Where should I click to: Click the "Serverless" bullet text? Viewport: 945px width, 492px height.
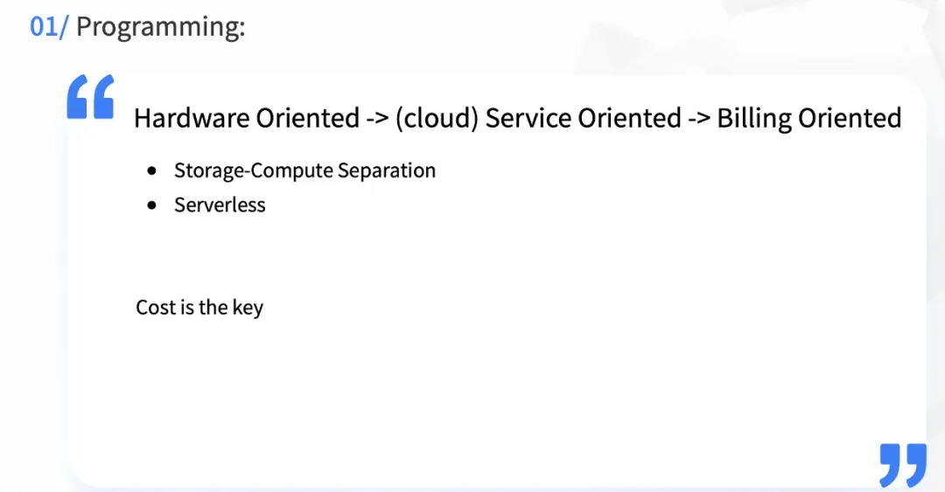pyautogui.click(x=220, y=205)
